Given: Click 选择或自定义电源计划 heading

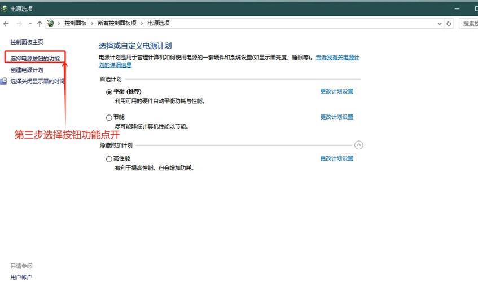Looking at the screenshot, I should tap(135, 46).
